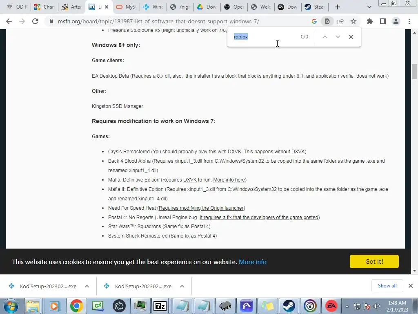418x314 pixels.
Task: Open the find-in-page toolbar icon
Action: pos(327,21)
